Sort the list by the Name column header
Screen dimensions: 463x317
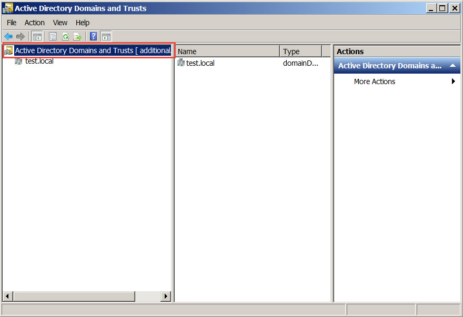point(227,52)
